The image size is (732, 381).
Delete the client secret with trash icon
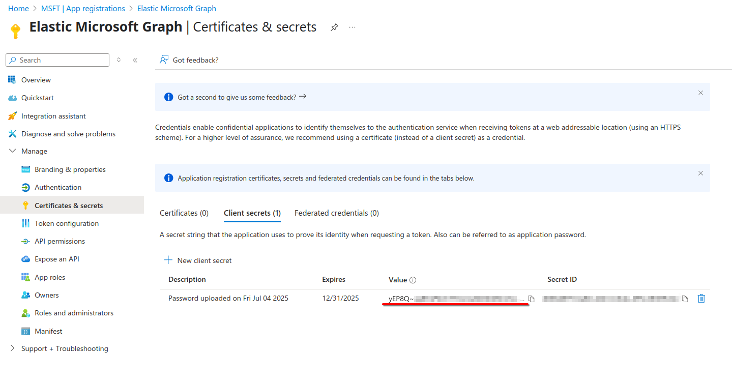701,298
